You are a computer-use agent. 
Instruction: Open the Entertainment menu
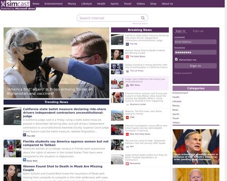click(53, 4)
